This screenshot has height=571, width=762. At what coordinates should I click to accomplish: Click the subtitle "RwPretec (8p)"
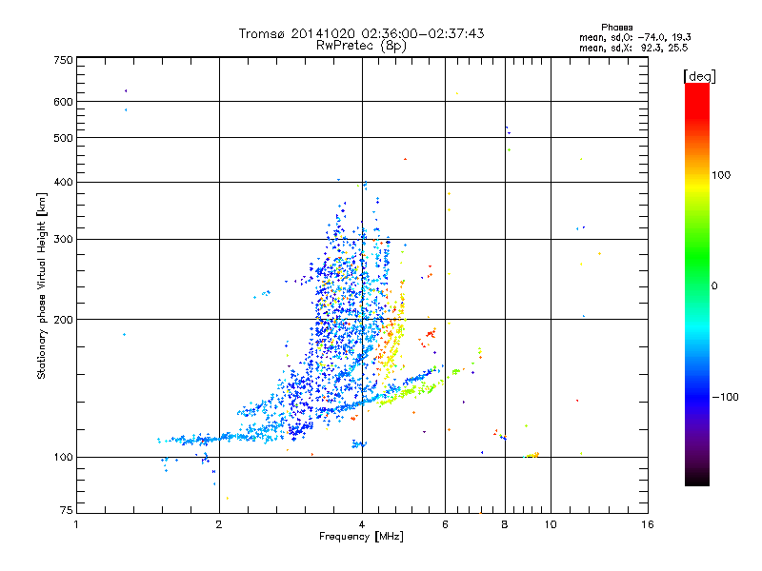[x=361, y=46]
